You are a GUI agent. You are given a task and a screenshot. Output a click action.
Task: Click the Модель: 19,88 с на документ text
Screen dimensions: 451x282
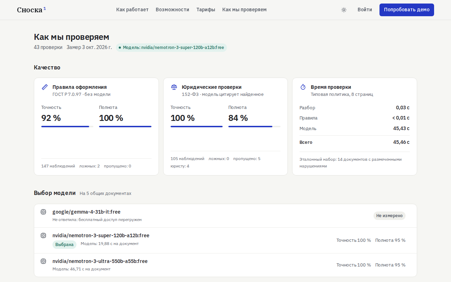(110, 244)
